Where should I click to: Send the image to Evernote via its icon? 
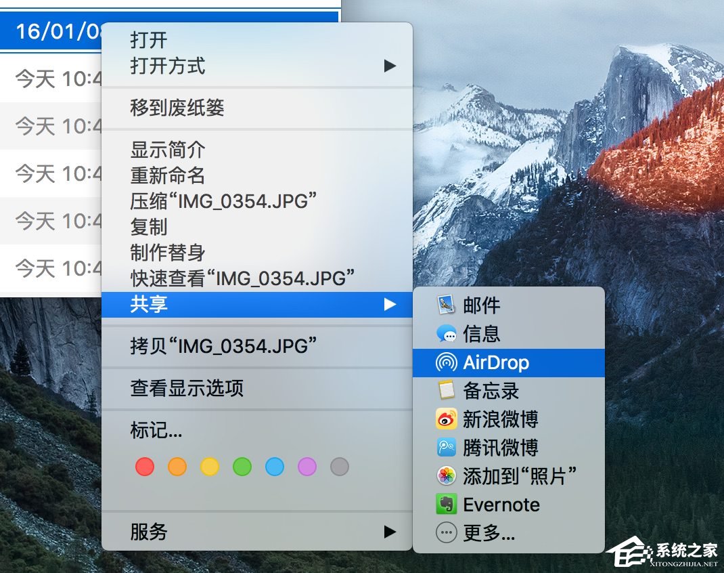pyautogui.click(x=445, y=505)
